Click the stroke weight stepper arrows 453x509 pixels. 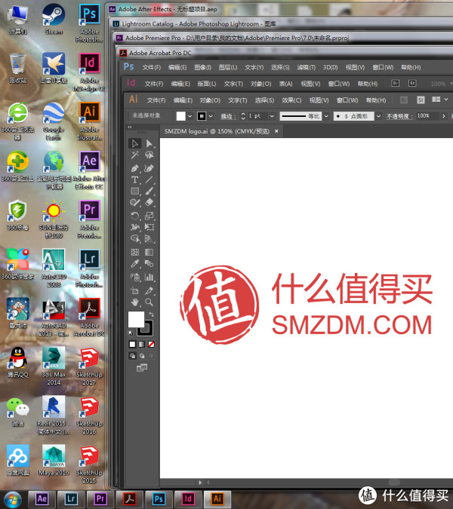(243, 116)
